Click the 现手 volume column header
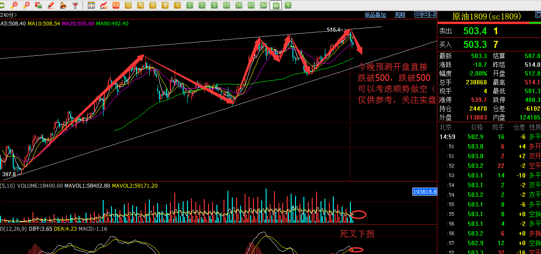This screenshot has width=541, height=254. (x=498, y=127)
